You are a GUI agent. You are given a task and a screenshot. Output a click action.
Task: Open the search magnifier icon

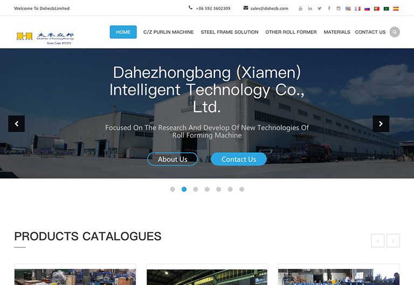(x=395, y=32)
